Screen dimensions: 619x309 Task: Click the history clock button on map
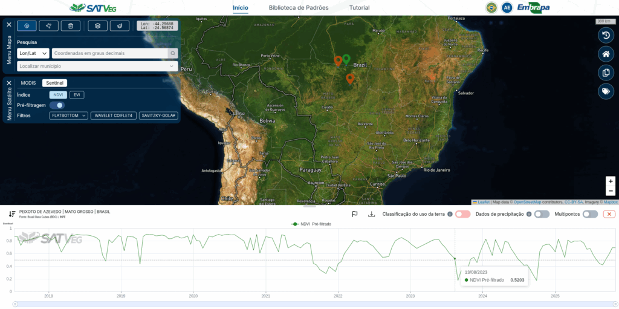point(605,35)
